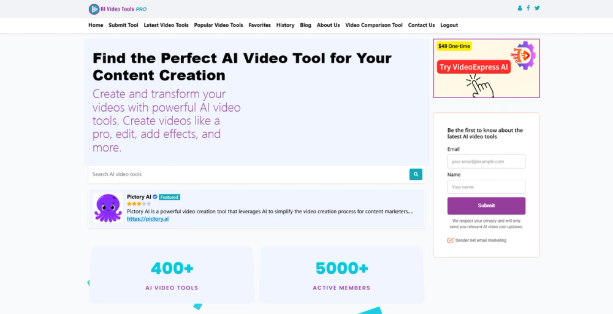Click the Sender.net email marketing icon

451,240
